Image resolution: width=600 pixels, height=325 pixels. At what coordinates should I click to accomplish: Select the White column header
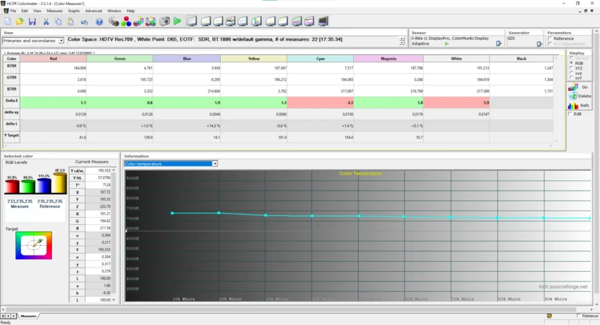pos(456,59)
